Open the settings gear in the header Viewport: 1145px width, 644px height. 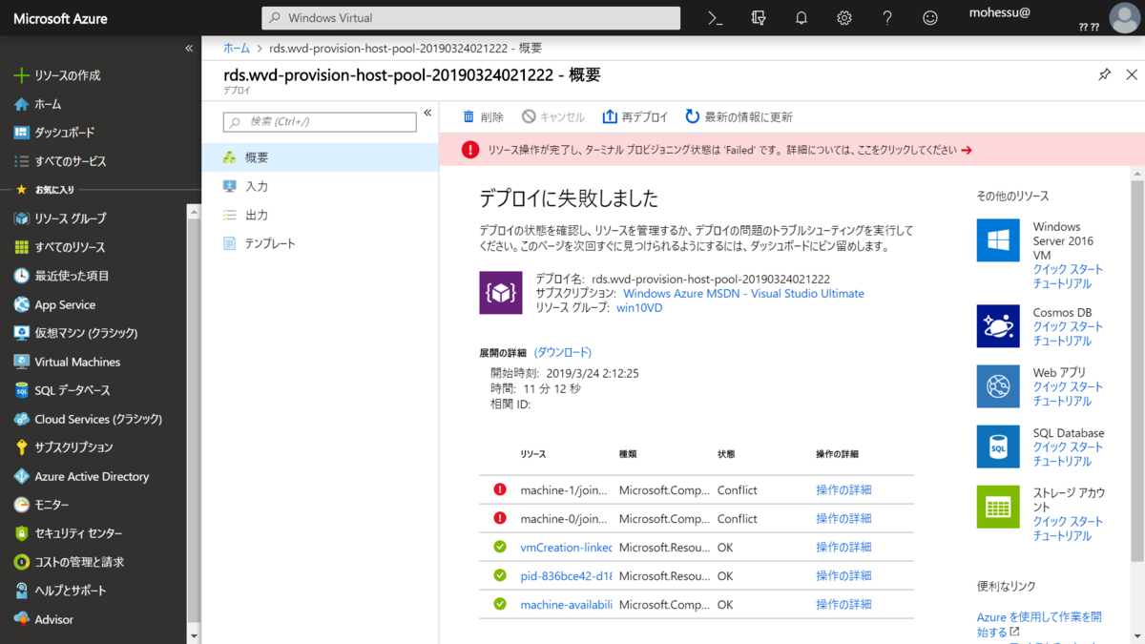click(x=844, y=18)
